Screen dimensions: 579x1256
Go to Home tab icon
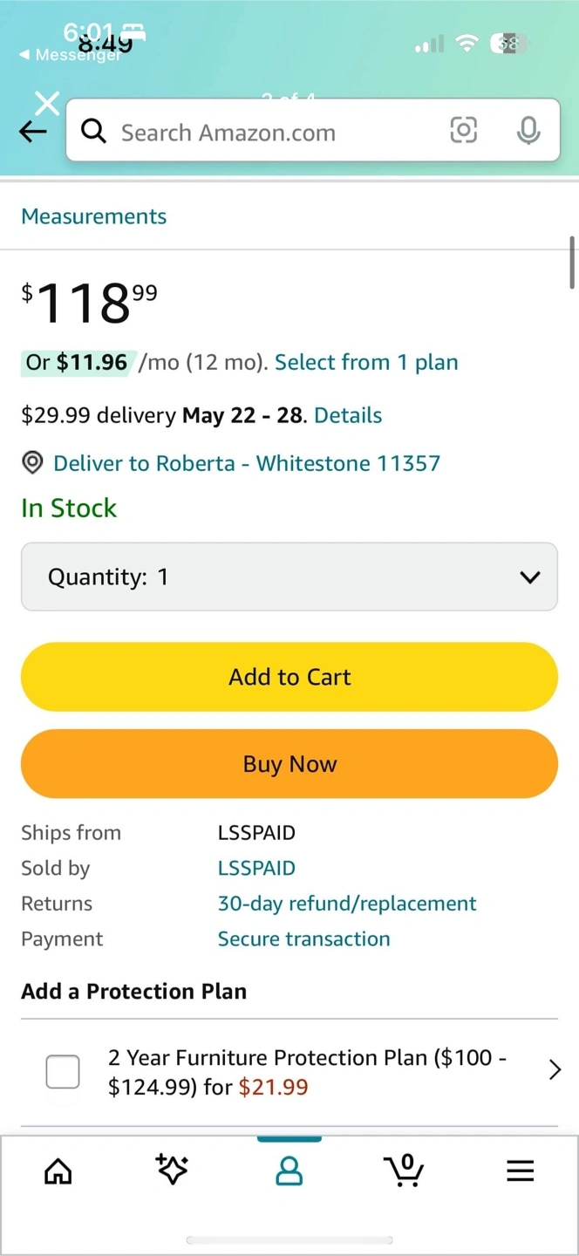coord(58,1171)
